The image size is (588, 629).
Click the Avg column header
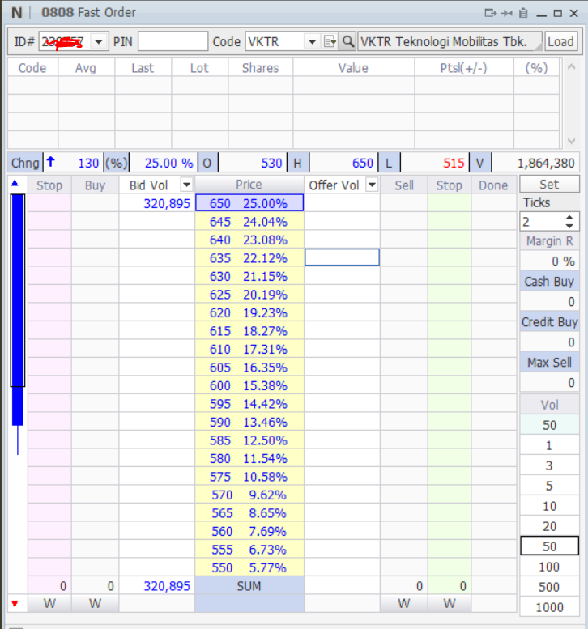(86, 68)
